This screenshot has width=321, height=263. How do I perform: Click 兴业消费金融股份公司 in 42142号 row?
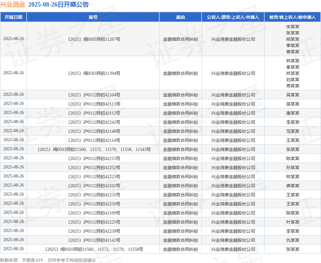coord(233,240)
